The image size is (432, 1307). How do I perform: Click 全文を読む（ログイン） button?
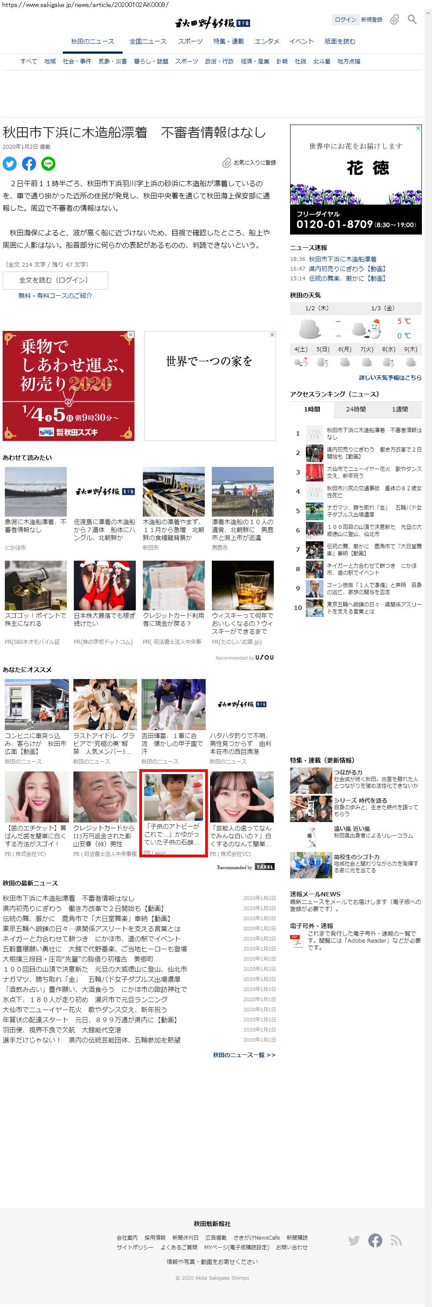point(55,280)
